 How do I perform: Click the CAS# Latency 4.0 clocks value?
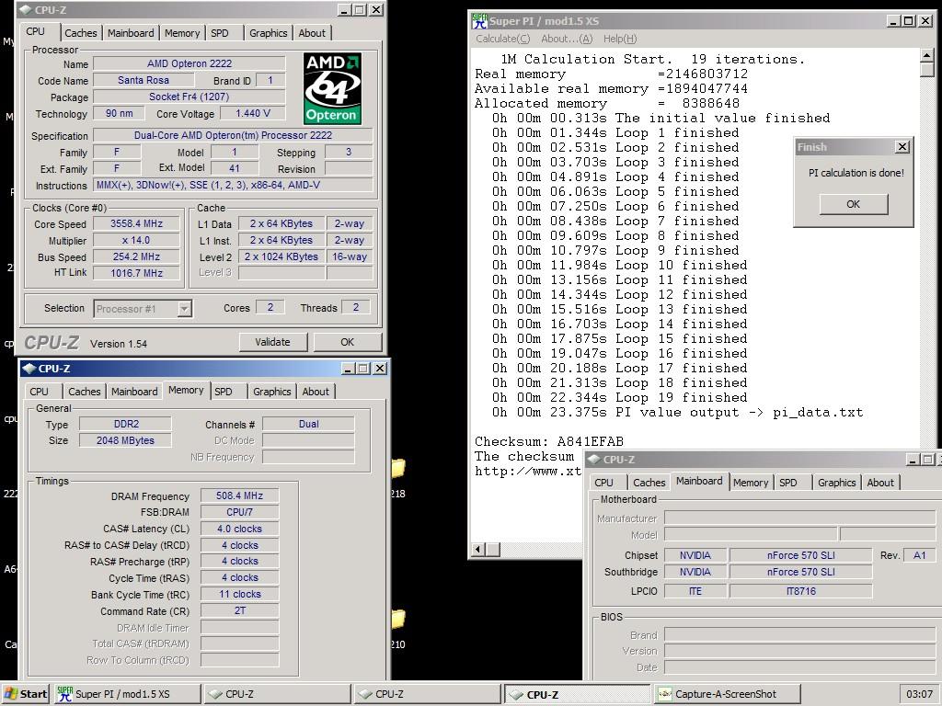coord(239,529)
